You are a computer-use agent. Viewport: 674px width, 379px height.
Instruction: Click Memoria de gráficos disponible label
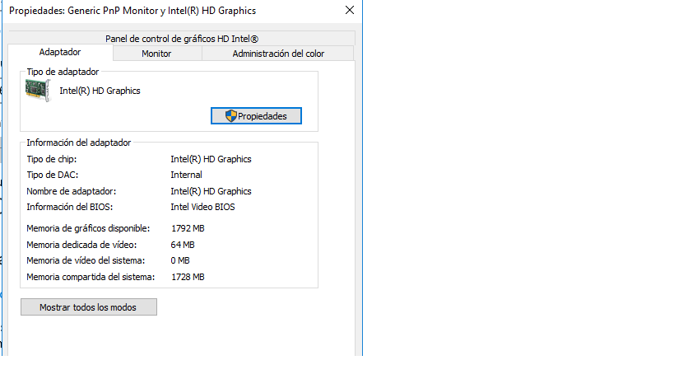pyautogui.click(x=88, y=228)
